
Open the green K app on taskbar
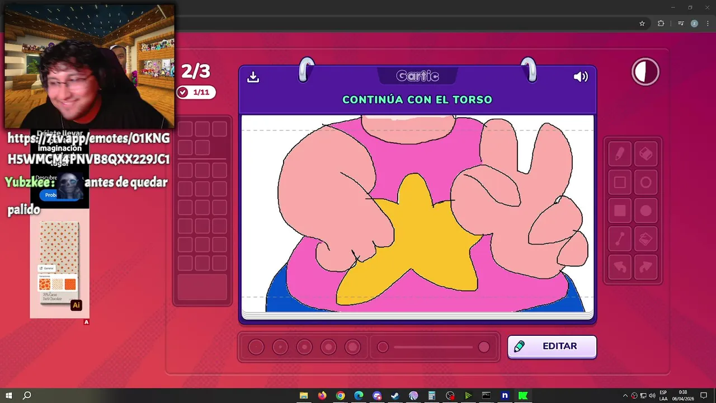(x=523, y=396)
